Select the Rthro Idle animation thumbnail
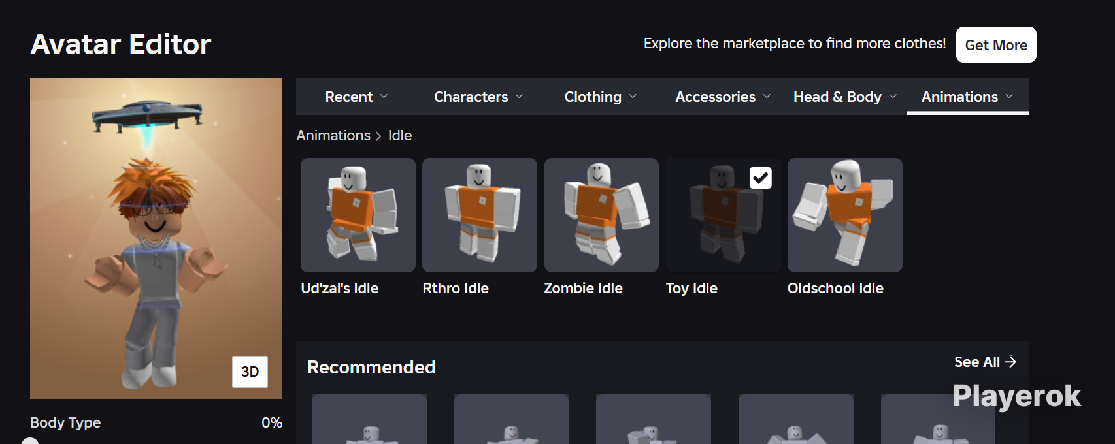The height and width of the screenshot is (444, 1115). (x=480, y=215)
